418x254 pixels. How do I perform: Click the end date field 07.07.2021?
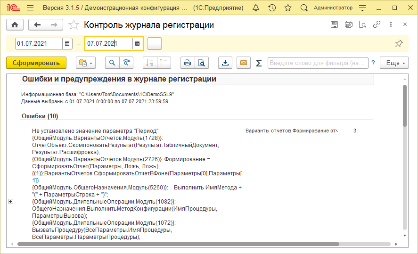tap(109, 43)
